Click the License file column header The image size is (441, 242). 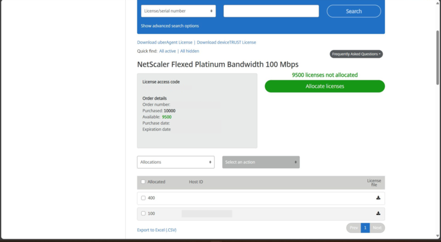pos(374,182)
